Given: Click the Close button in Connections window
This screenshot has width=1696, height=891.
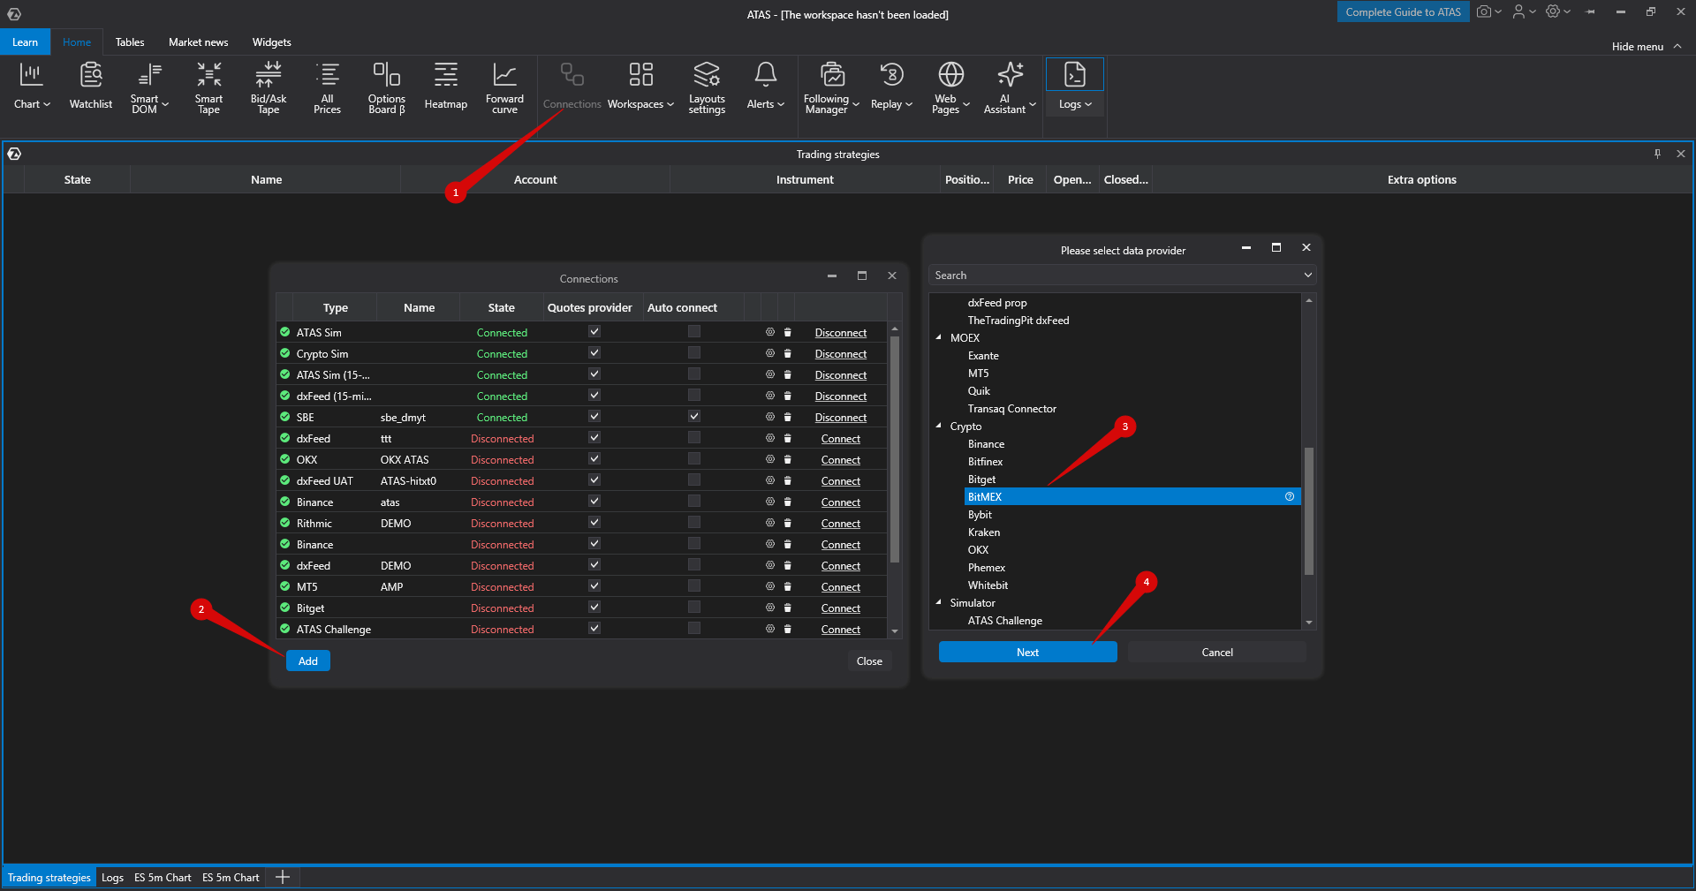Looking at the screenshot, I should pos(869,661).
